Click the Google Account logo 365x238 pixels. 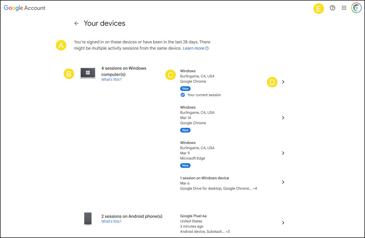[24, 8]
